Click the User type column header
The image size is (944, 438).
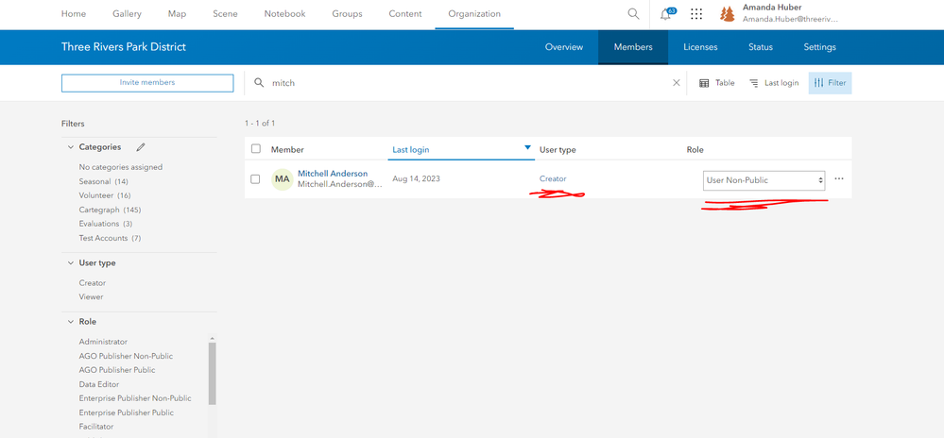tap(558, 150)
